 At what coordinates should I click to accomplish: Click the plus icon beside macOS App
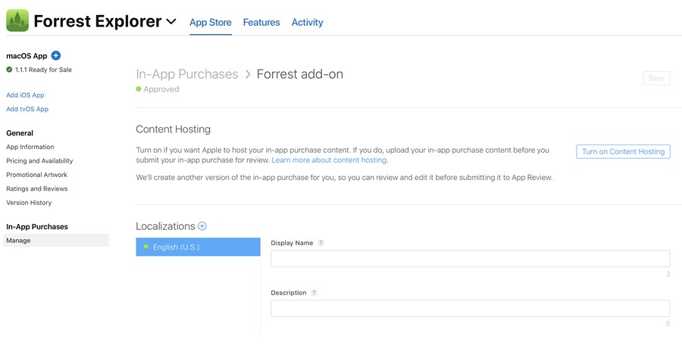pyautogui.click(x=55, y=56)
